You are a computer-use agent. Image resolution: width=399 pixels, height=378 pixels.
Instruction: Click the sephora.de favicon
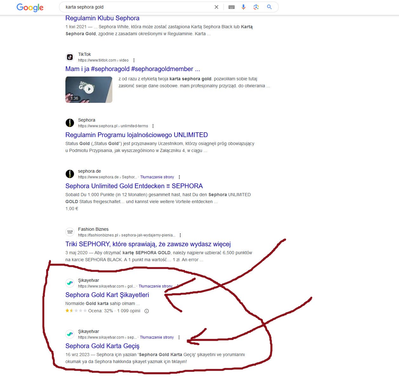(70, 174)
